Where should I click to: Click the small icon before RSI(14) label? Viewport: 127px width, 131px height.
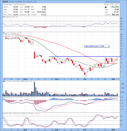click(x=4, y=17)
